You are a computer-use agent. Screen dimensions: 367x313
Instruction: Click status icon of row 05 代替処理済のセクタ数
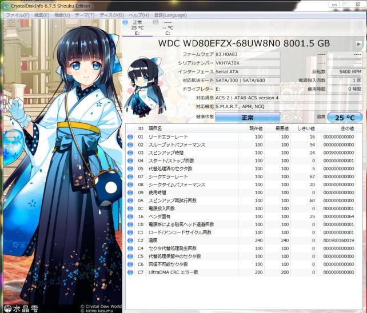[x=130, y=168]
